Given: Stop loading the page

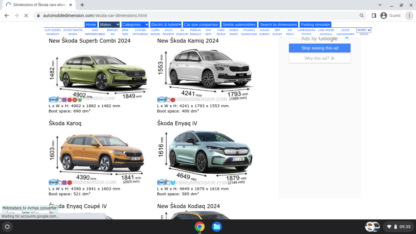Looking at the screenshot, I should click(x=26, y=16).
